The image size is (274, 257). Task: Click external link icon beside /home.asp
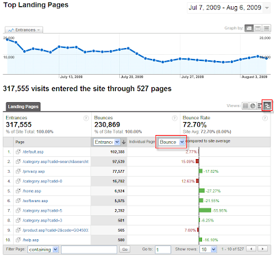coord(18,191)
